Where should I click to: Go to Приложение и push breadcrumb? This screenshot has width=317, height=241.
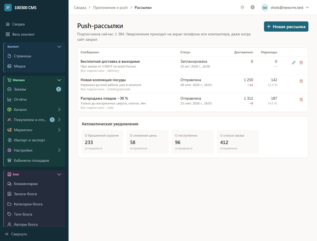[110, 7]
